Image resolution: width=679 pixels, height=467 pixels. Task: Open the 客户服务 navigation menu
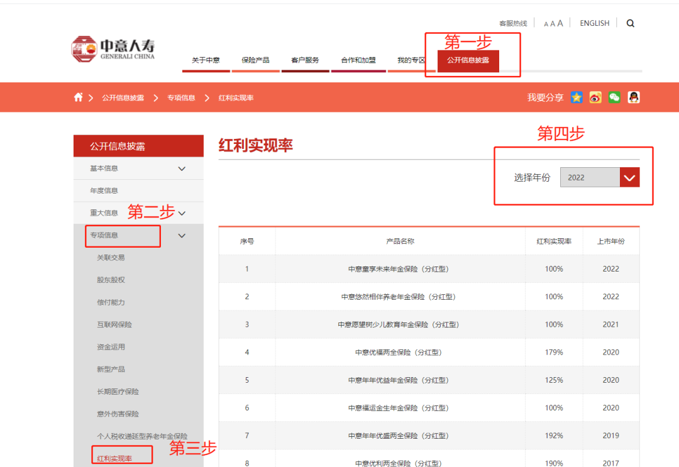point(306,60)
